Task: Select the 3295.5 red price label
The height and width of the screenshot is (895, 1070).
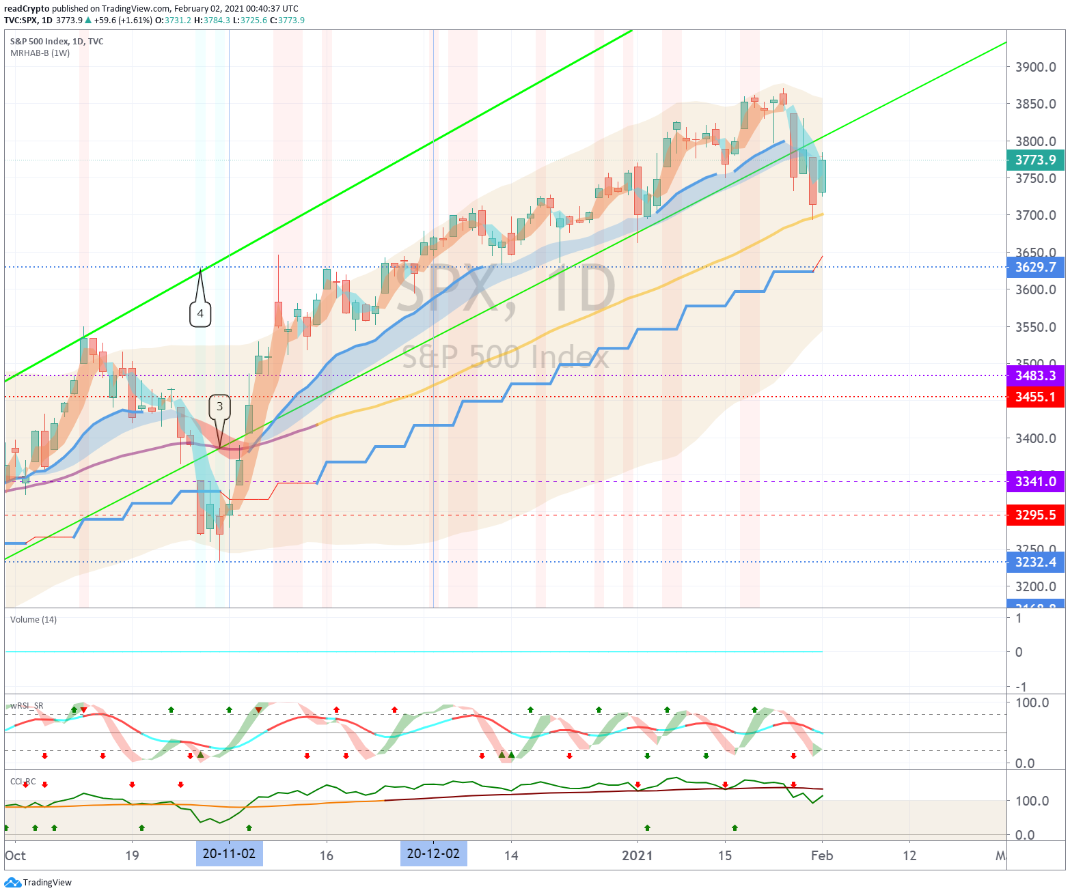Action: coord(1035,515)
